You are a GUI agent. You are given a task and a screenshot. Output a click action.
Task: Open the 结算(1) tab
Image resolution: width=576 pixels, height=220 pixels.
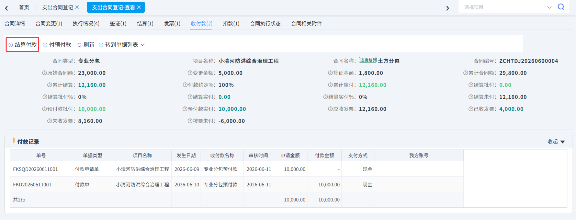145,24
